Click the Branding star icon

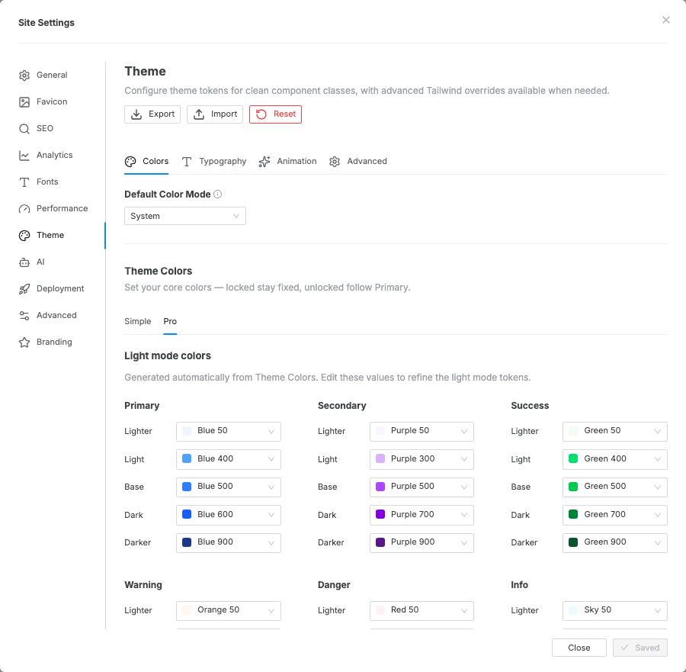click(24, 342)
